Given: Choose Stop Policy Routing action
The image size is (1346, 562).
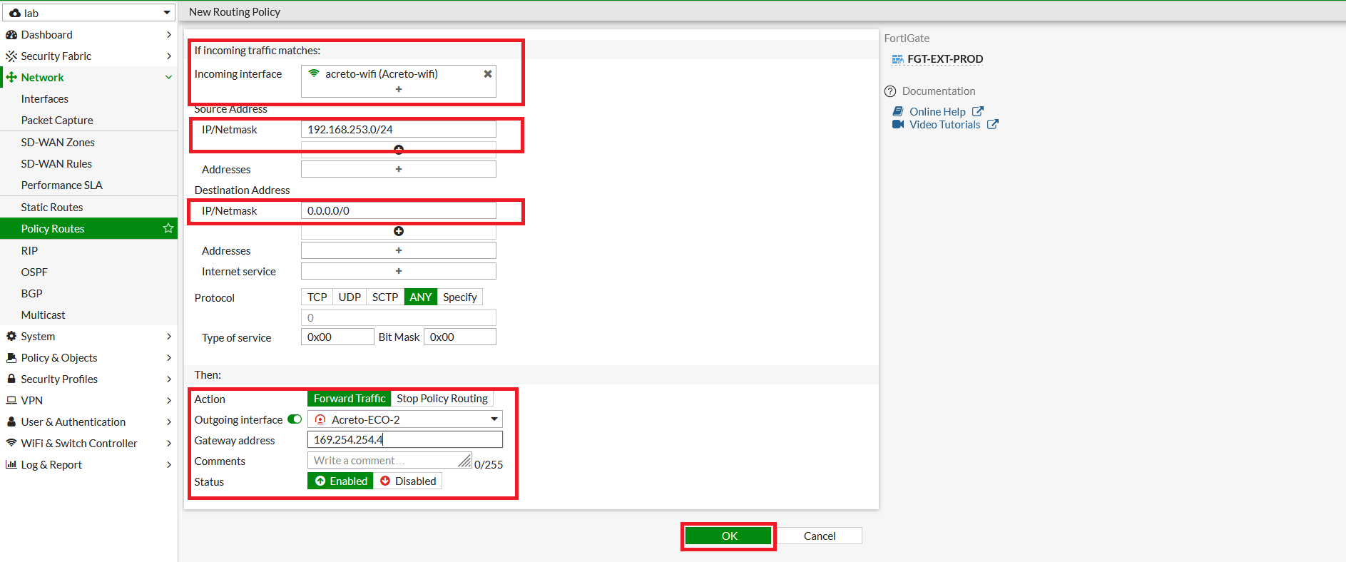Looking at the screenshot, I should coord(442,399).
